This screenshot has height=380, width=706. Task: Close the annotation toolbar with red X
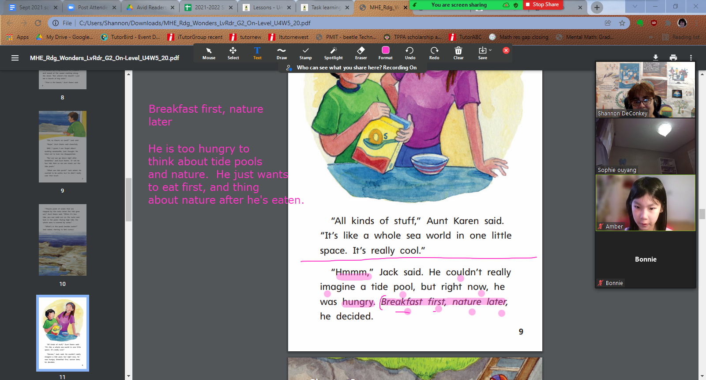pos(506,50)
